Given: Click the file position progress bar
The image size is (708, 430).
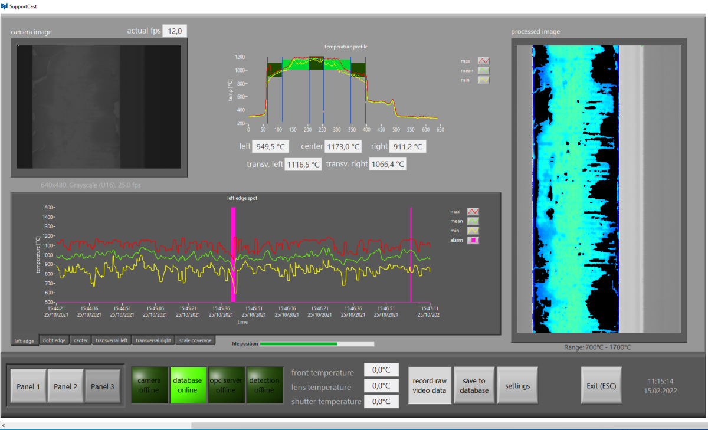Looking at the screenshot, I should click(x=316, y=343).
